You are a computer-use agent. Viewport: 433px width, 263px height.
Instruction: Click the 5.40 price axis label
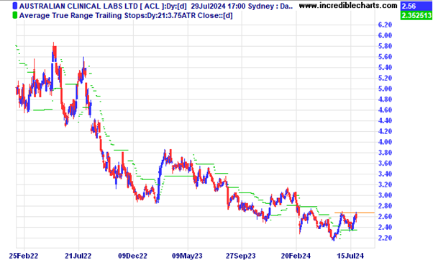(x=385, y=68)
